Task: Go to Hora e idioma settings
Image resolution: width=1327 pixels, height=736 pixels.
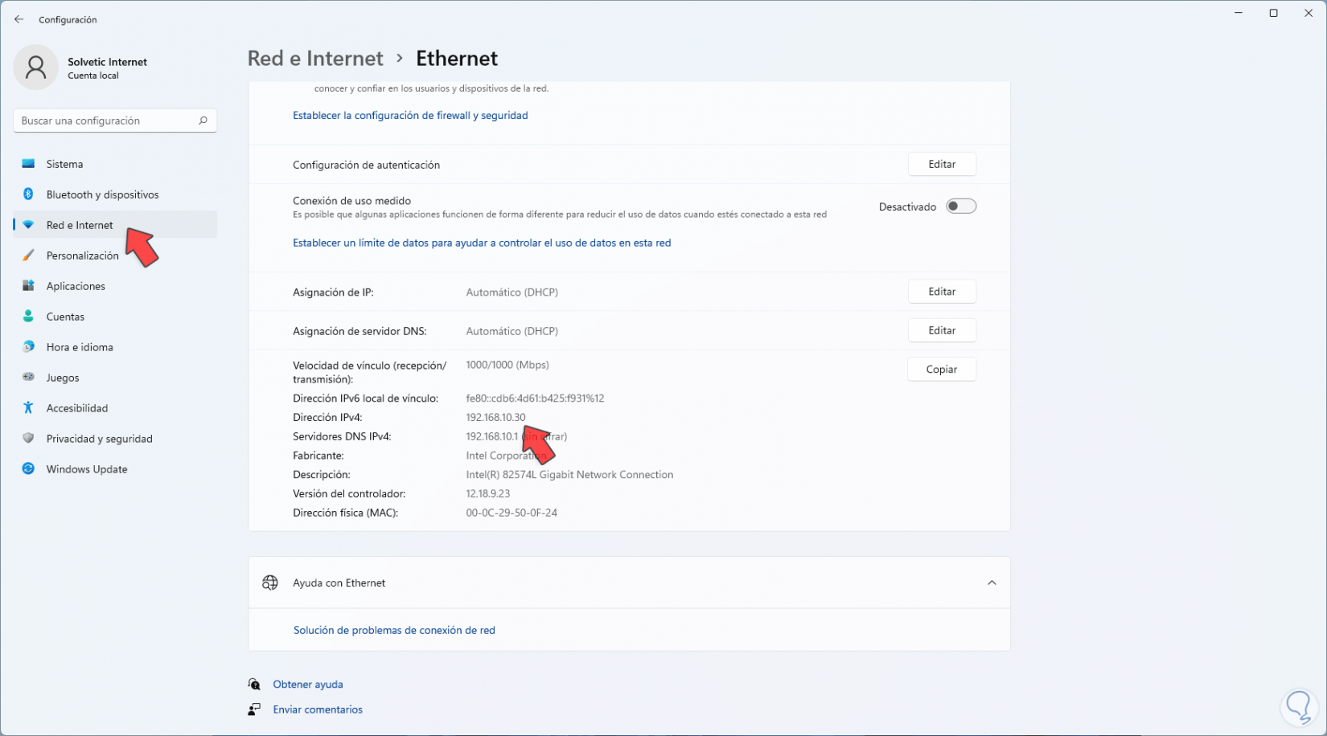Action: coord(80,347)
